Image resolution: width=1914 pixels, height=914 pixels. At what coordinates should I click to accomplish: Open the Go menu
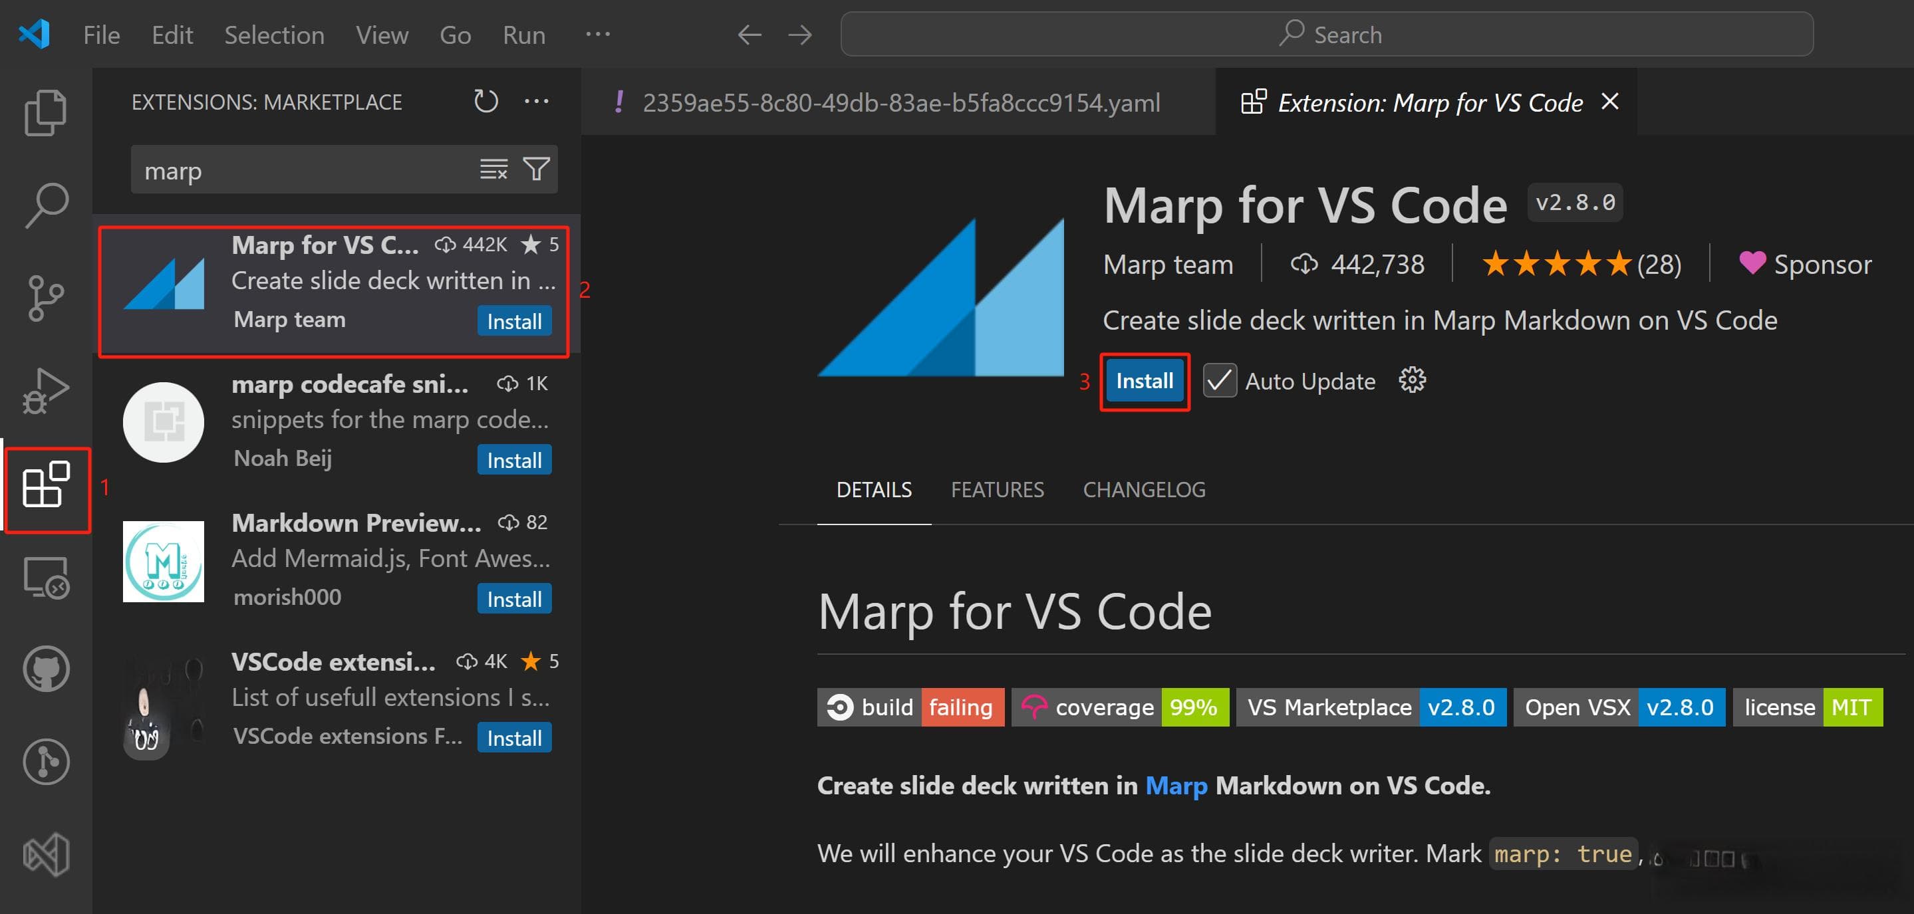(x=455, y=35)
